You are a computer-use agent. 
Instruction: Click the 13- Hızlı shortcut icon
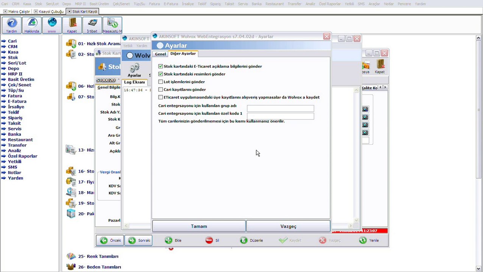(71, 150)
